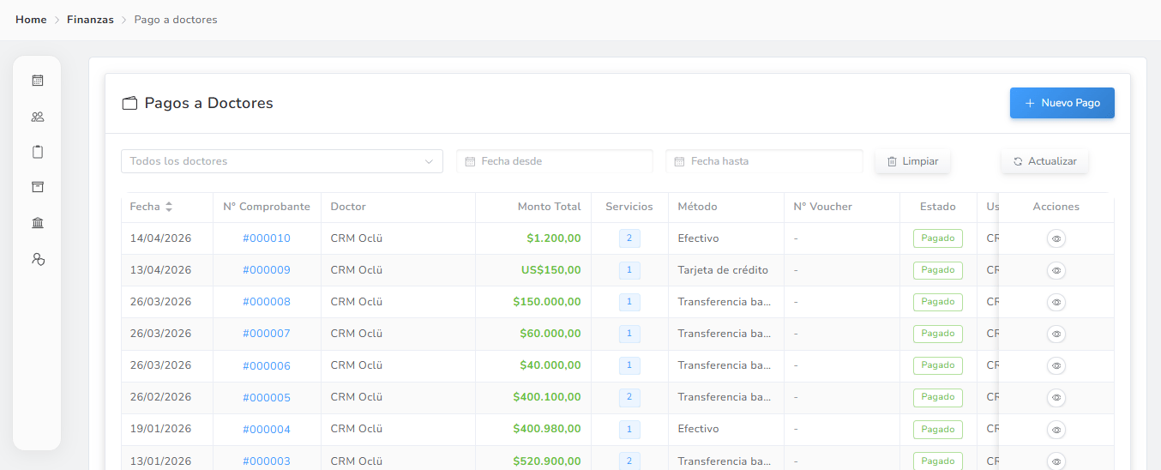Open receipt link #000006
The image size is (1161, 470).
(267, 366)
